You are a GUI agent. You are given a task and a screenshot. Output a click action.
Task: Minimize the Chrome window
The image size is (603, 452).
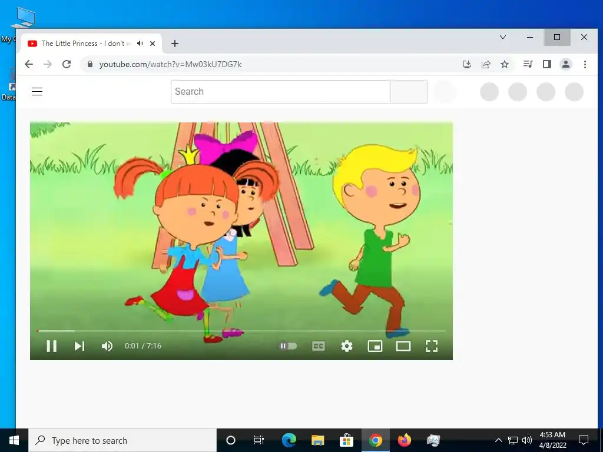[x=530, y=37]
